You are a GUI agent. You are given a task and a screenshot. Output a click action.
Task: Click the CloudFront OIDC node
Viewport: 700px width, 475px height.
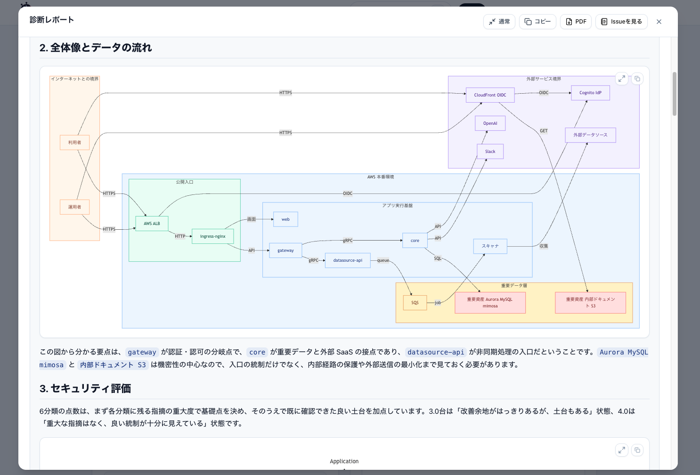490,95
